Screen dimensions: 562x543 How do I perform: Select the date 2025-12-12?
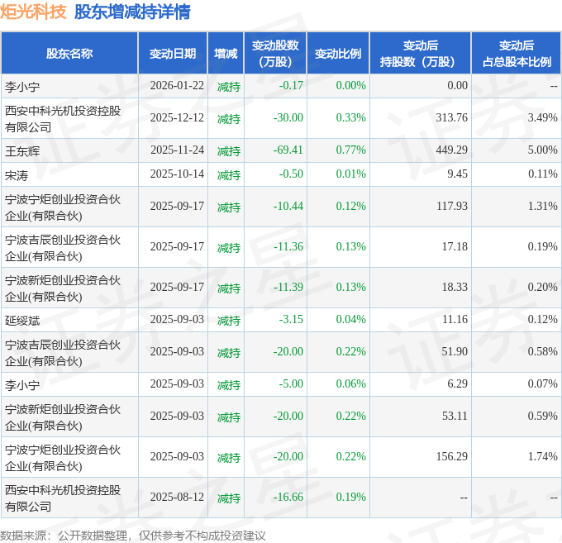click(x=177, y=117)
